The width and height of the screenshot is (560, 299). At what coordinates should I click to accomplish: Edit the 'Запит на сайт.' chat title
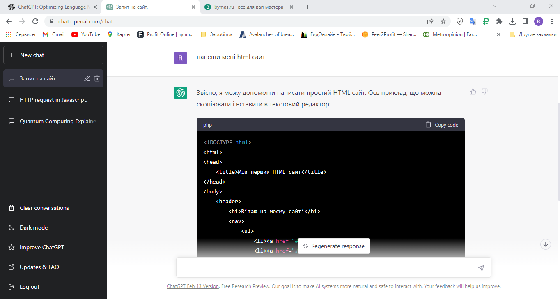tap(87, 78)
